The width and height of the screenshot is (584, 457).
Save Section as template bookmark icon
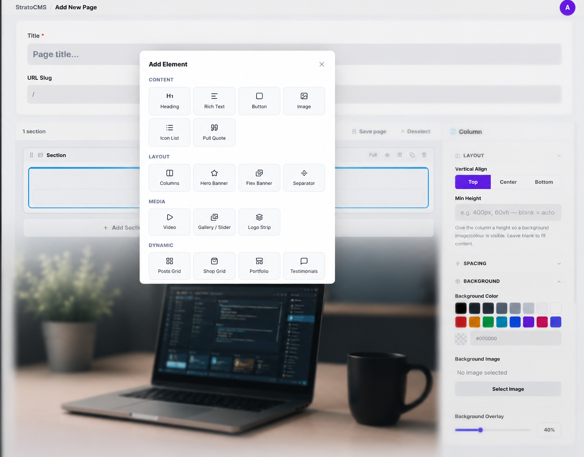(x=400, y=155)
